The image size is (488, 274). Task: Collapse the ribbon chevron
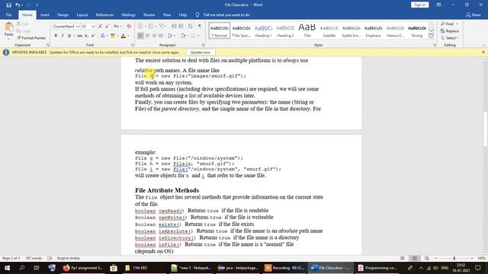coord(483,46)
